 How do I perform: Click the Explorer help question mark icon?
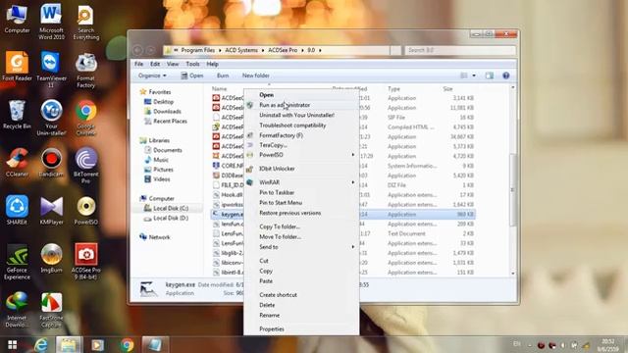(506, 76)
